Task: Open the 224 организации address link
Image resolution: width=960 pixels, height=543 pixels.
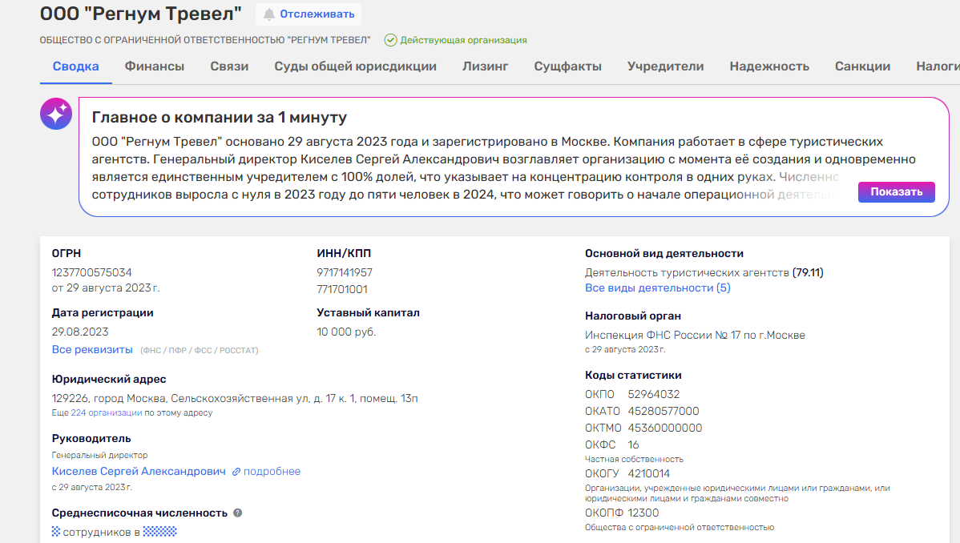Action: pyautogui.click(x=106, y=413)
